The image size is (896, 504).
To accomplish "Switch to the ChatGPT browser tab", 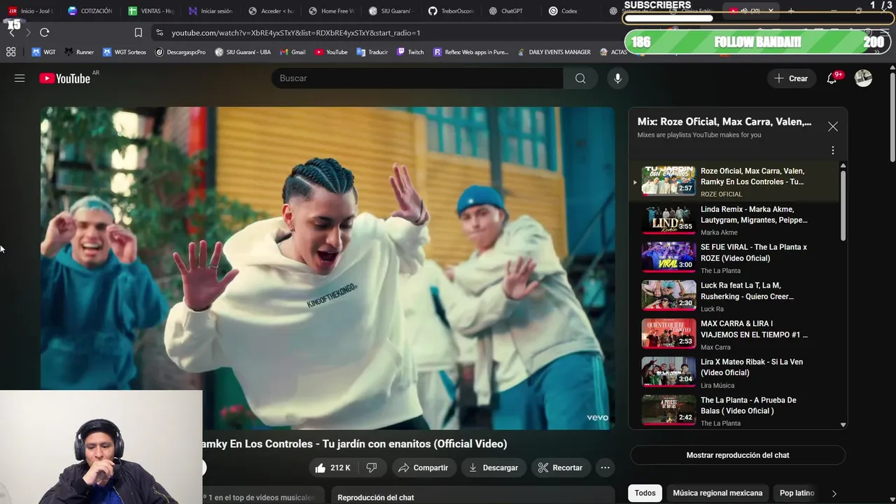I will pos(507,11).
